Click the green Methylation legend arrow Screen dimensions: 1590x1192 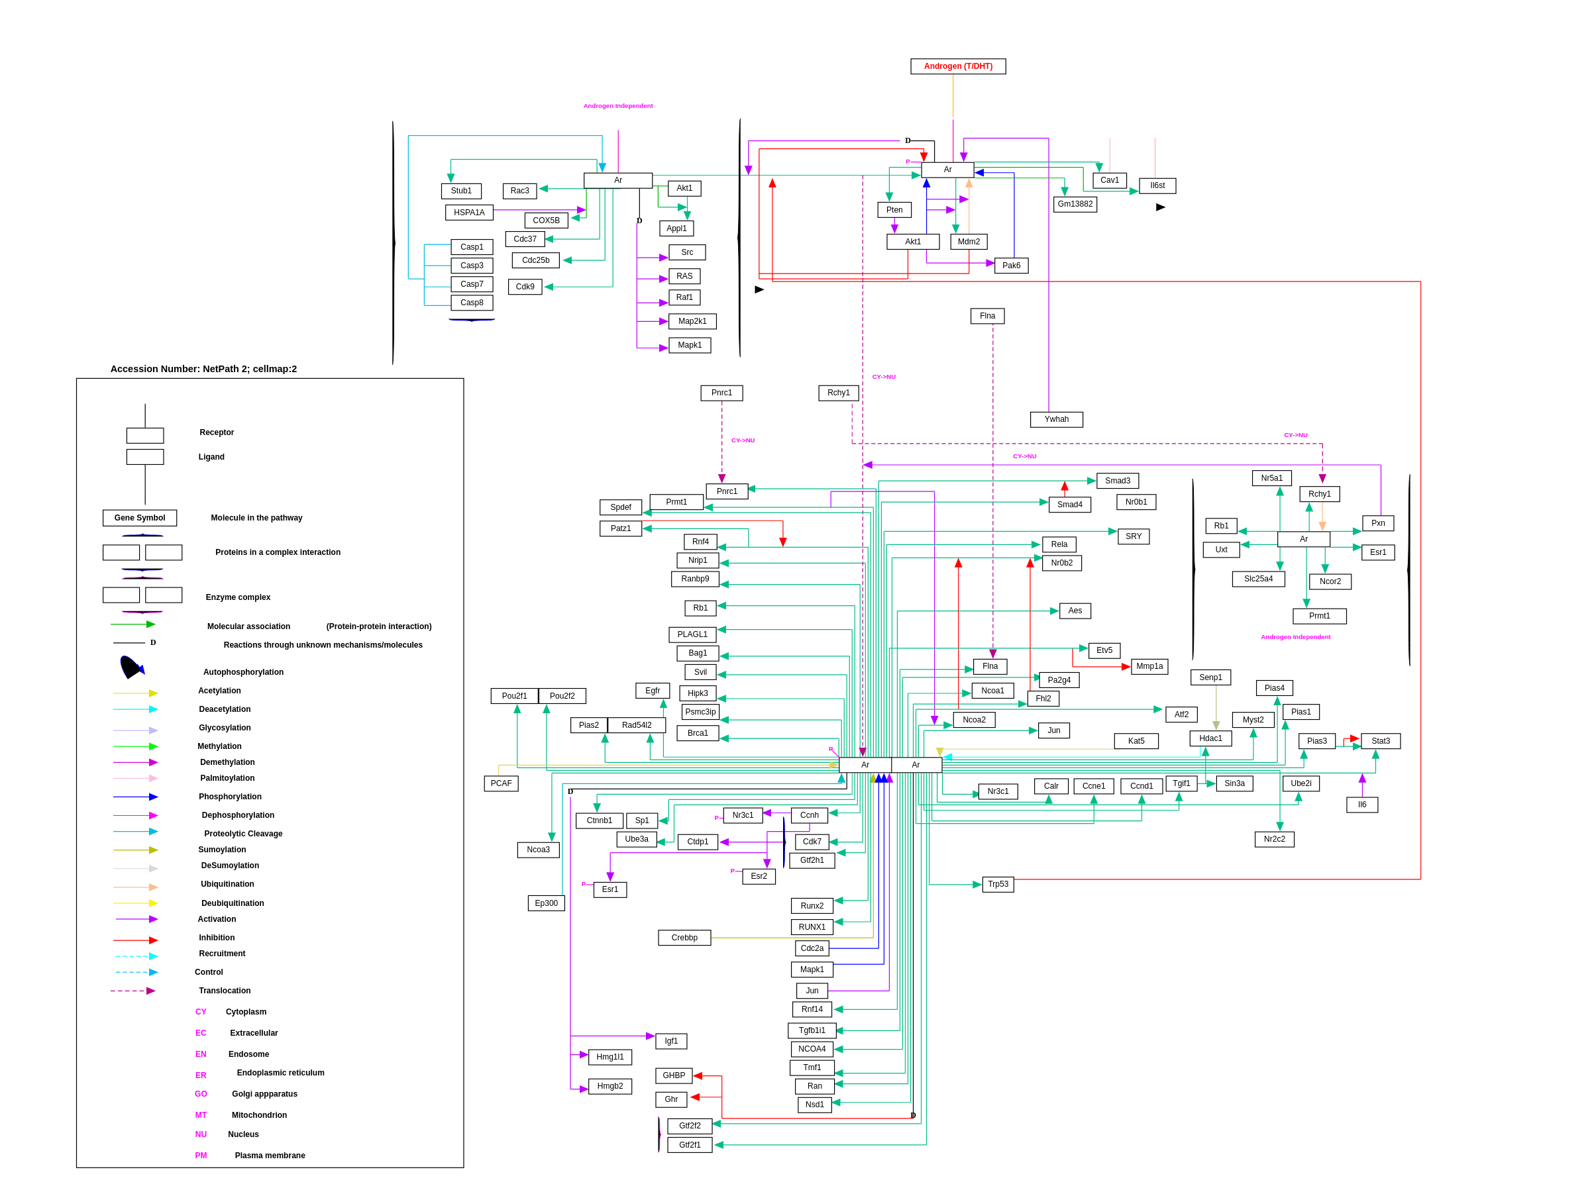point(135,746)
